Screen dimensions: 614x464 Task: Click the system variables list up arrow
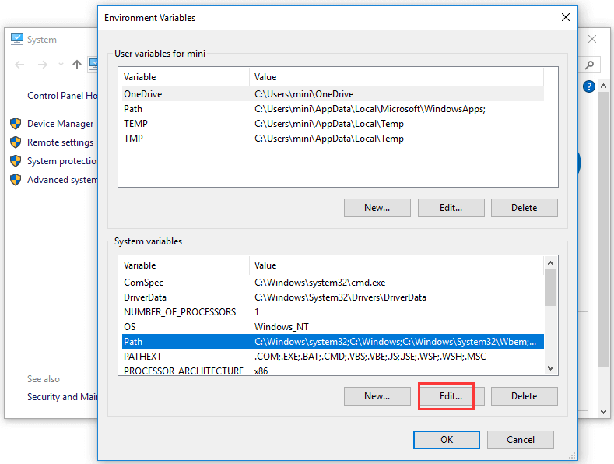coord(550,263)
